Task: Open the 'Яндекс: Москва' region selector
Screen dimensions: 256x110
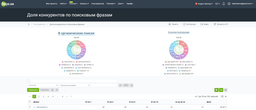Action: 204,3
